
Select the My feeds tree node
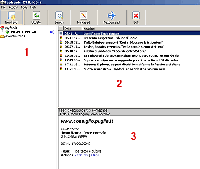click(x=11, y=28)
